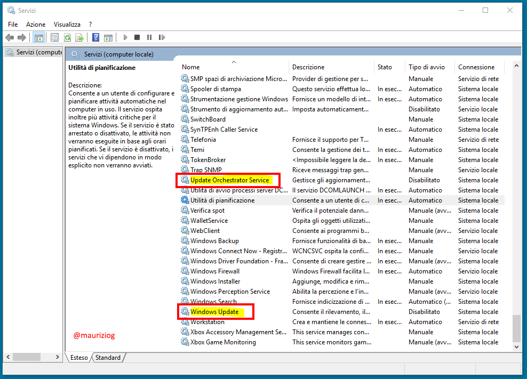Click the gear icon of Xbox Game Monitoring
Viewport: 527px width, 379px height.
click(x=185, y=341)
